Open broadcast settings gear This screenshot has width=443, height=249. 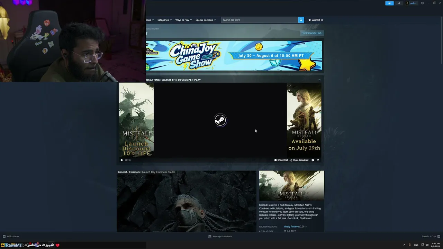tap(313, 160)
